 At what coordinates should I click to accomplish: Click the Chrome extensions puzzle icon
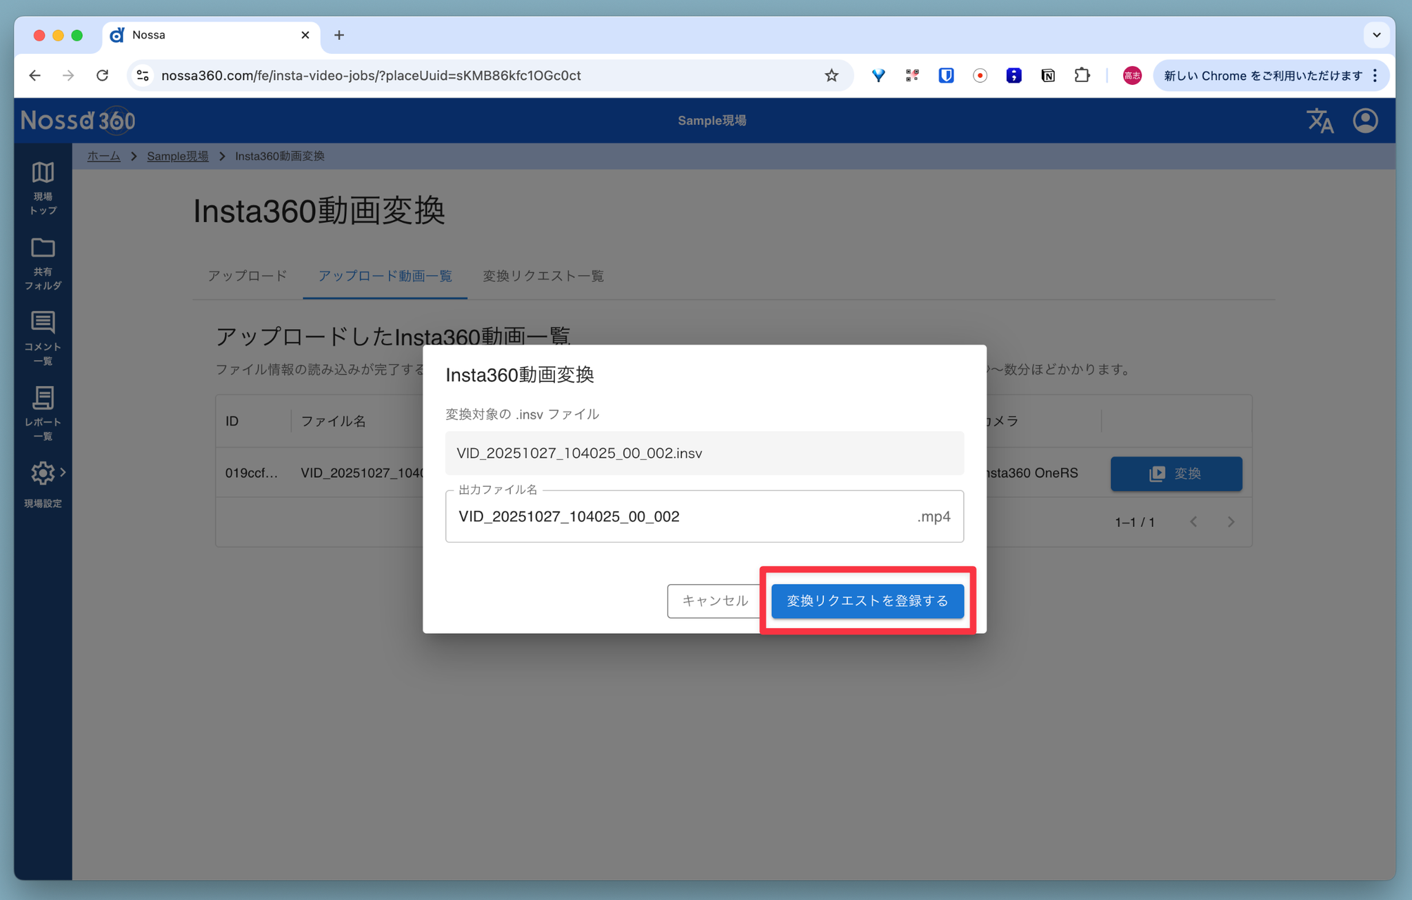1082,76
